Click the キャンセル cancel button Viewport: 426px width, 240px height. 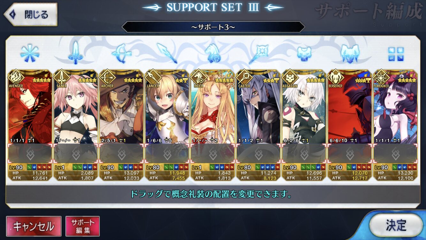coord(34,226)
